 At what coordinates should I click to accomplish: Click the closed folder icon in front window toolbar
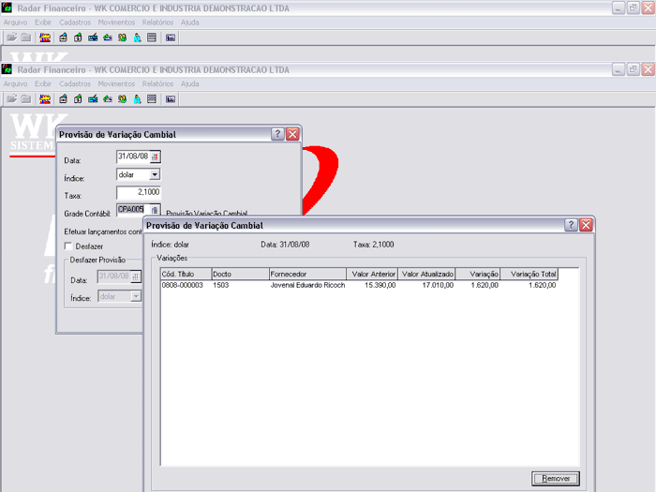pyautogui.click(x=26, y=98)
